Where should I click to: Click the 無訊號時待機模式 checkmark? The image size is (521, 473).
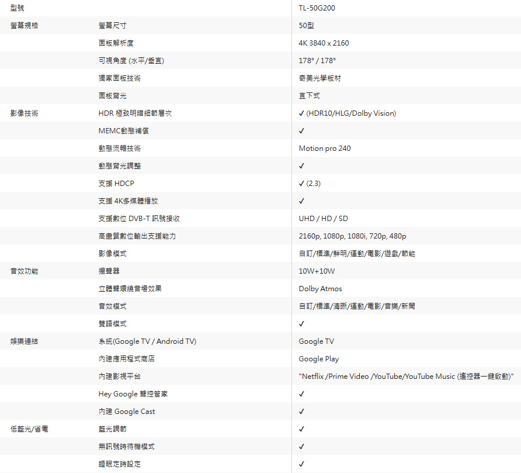[x=301, y=447]
